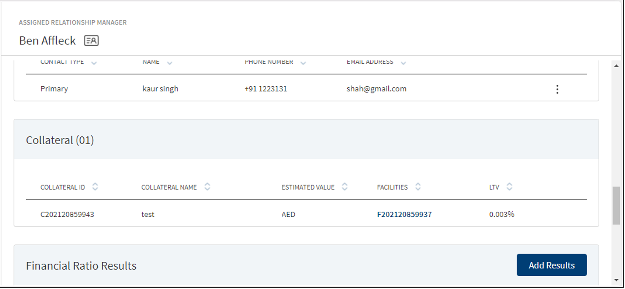
Task: Select the AED estimated value cell
Action: click(x=288, y=215)
